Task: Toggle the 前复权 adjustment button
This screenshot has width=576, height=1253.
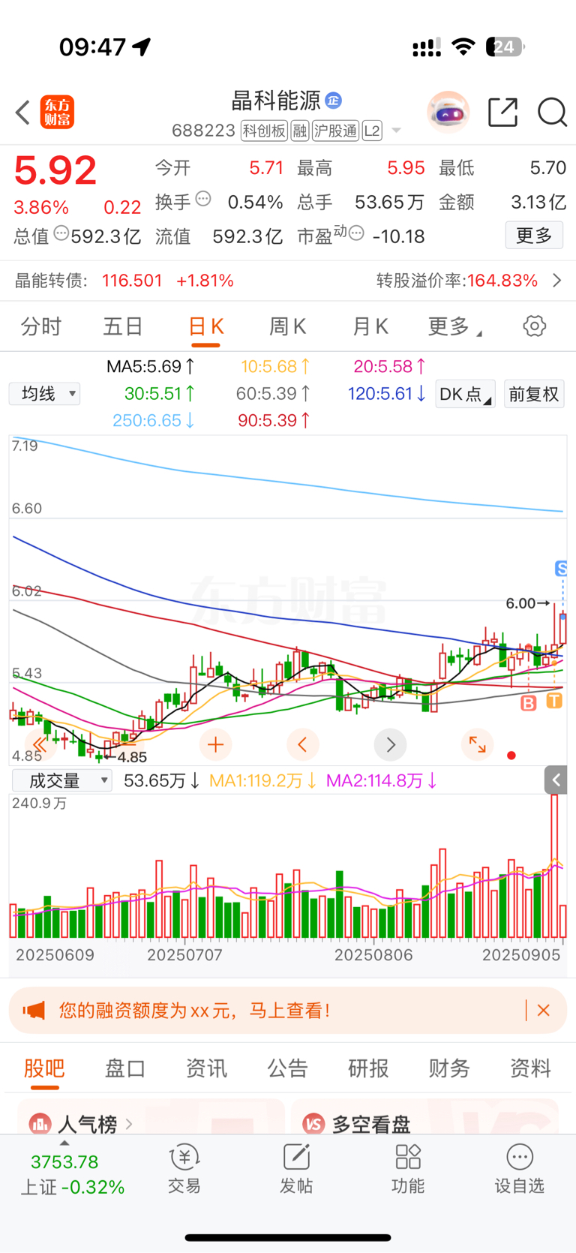Action: [x=533, y=394]
